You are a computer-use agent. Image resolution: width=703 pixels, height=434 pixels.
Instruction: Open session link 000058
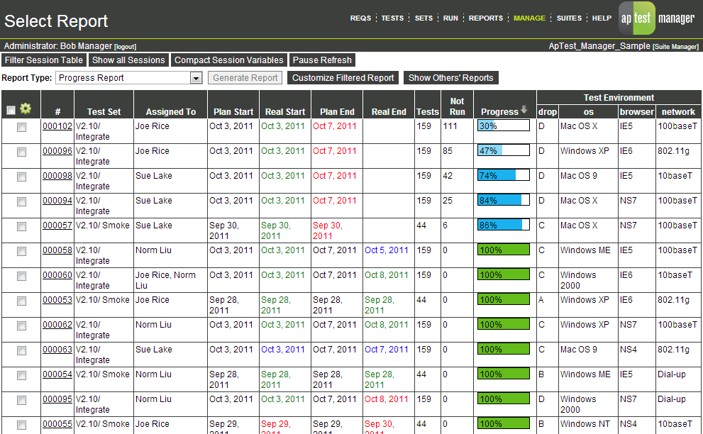[57, 250]
